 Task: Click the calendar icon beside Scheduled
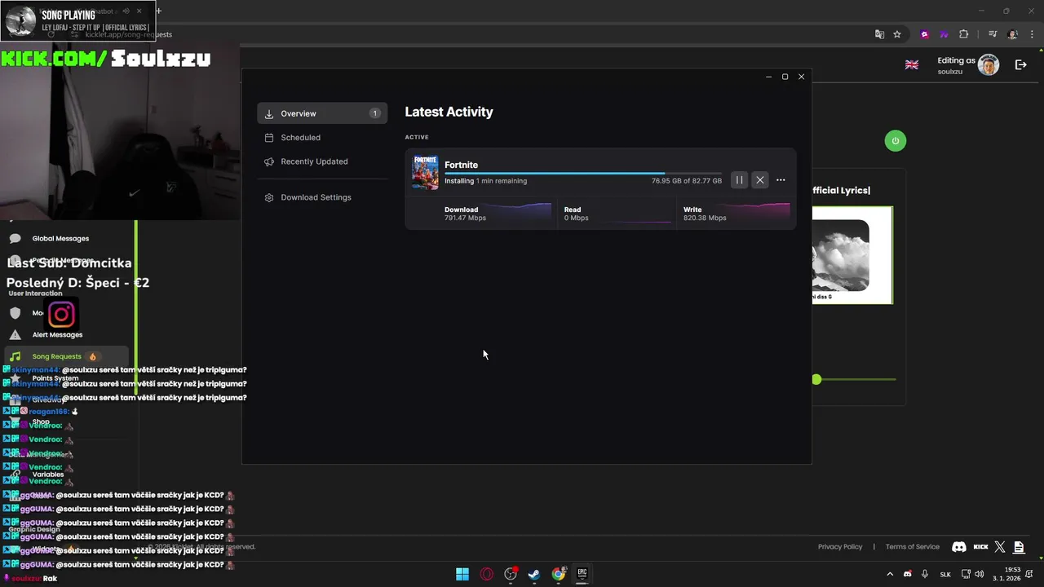tap(269, 138)
